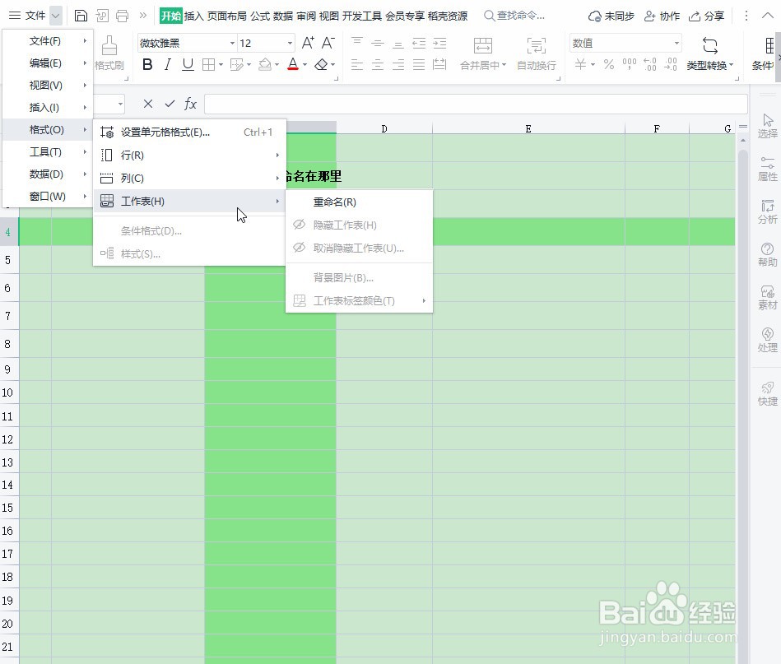Open the 文件(F) menu item
Image resolution: width=781 pixels, height=664 pixels.
click(x=48, y=41)
